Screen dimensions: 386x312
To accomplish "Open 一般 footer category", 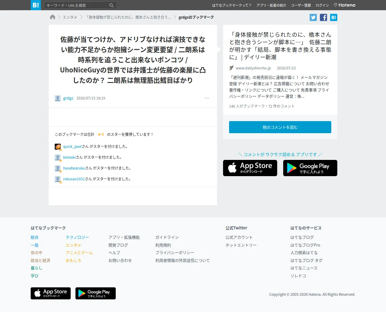I will 35,245.
